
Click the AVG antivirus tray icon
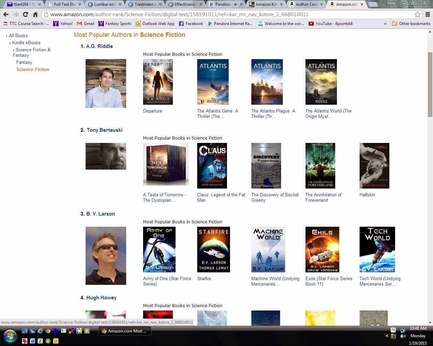pos(393,336)
